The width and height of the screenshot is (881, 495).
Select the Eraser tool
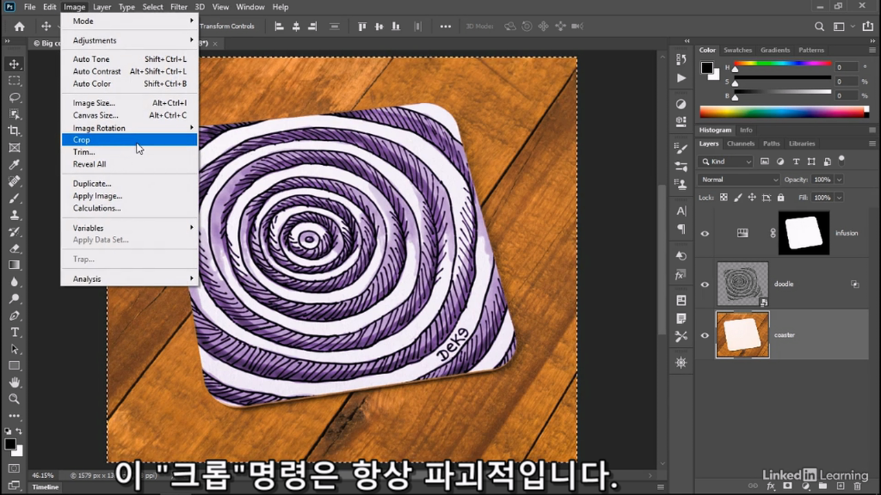coord(14,248)
